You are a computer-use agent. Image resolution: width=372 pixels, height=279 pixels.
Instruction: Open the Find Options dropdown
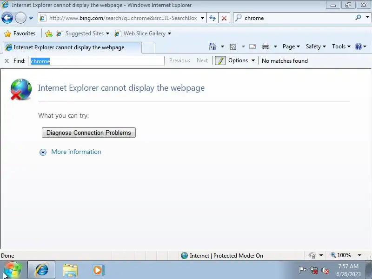point(241,60)
